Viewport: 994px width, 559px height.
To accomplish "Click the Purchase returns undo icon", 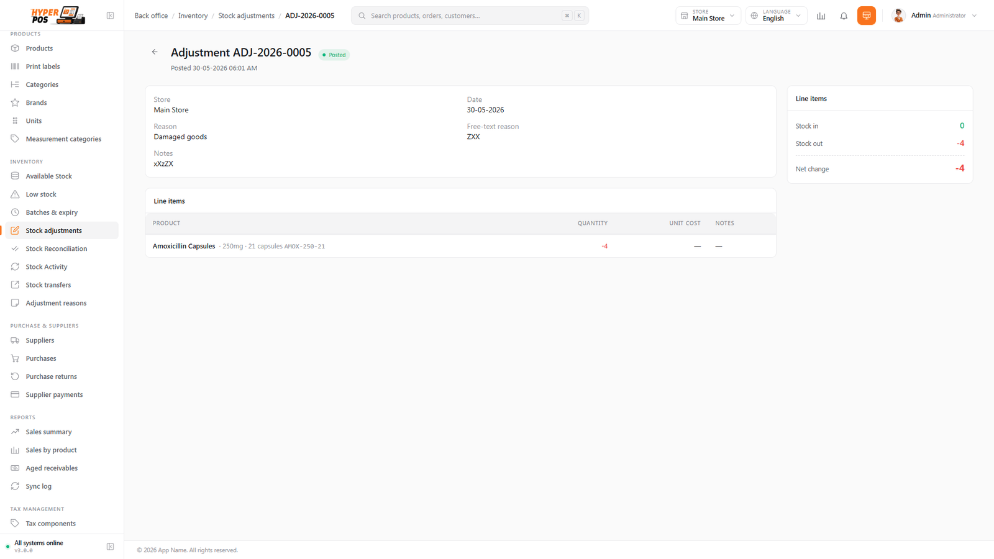I will [15, 376].
